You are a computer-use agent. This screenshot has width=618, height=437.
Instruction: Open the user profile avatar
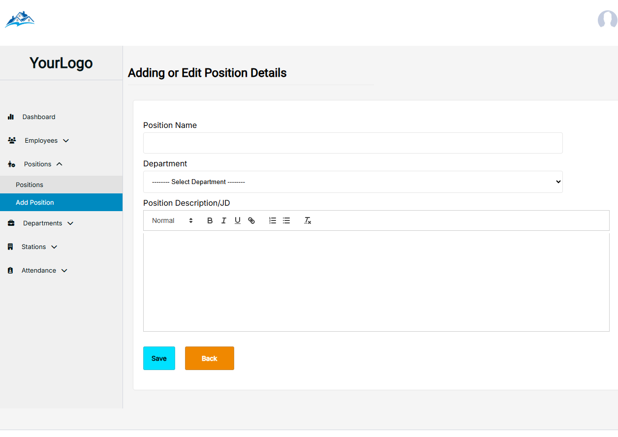[x=607, y=20]
